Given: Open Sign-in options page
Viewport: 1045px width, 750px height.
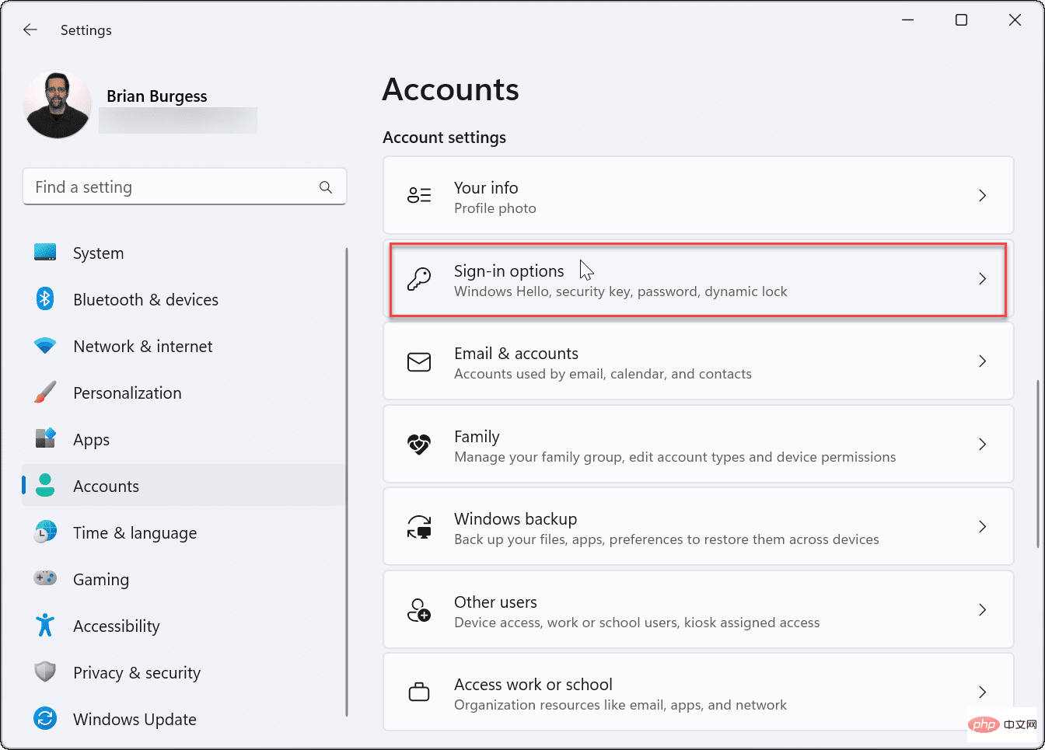Looking at the screenshot, I should click(x=698, y=278).
